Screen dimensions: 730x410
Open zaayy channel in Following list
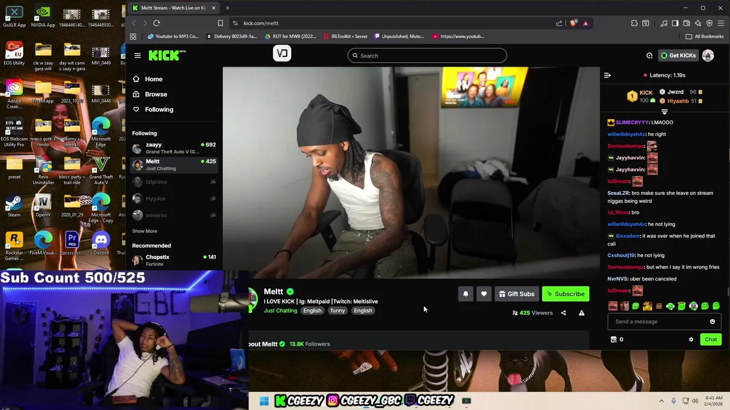tap(174, 148)
